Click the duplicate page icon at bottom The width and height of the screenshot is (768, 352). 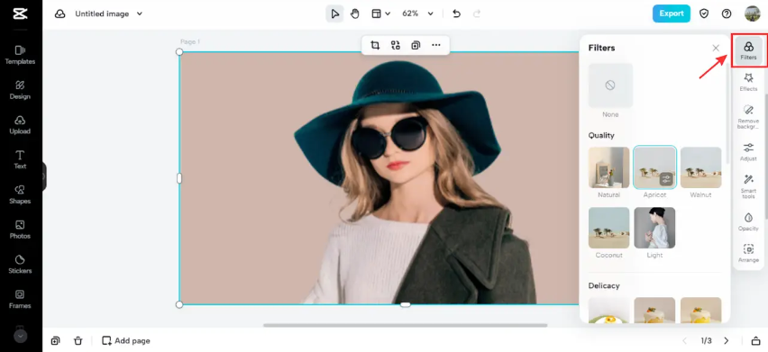click(x=55, y=341)
